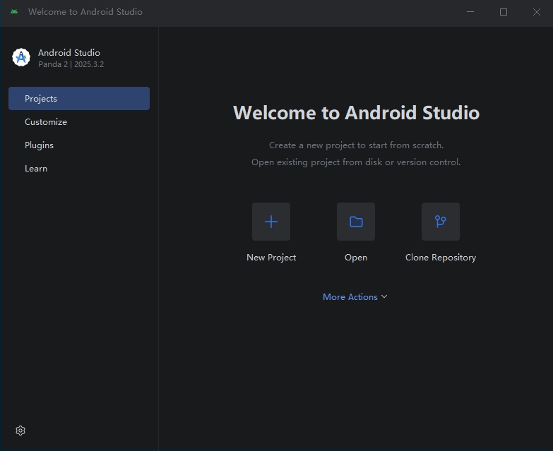Switch to the Customize tab
The image size is (553, 451).
coord(79,121)
